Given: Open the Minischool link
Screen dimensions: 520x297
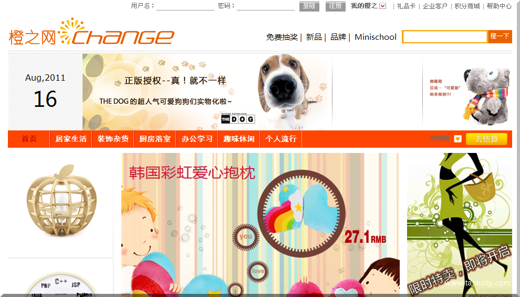Looking at the screenshot, I should [376, 37].
